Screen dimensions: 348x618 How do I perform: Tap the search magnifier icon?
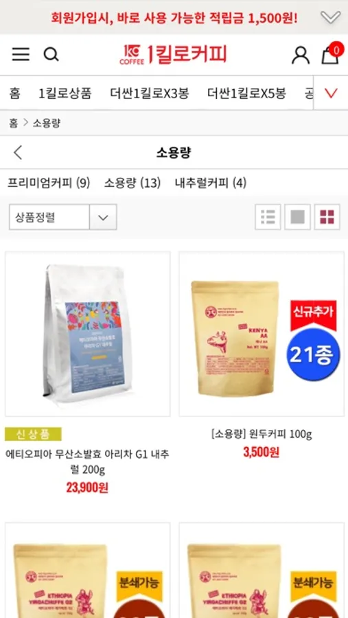[51, 54]
